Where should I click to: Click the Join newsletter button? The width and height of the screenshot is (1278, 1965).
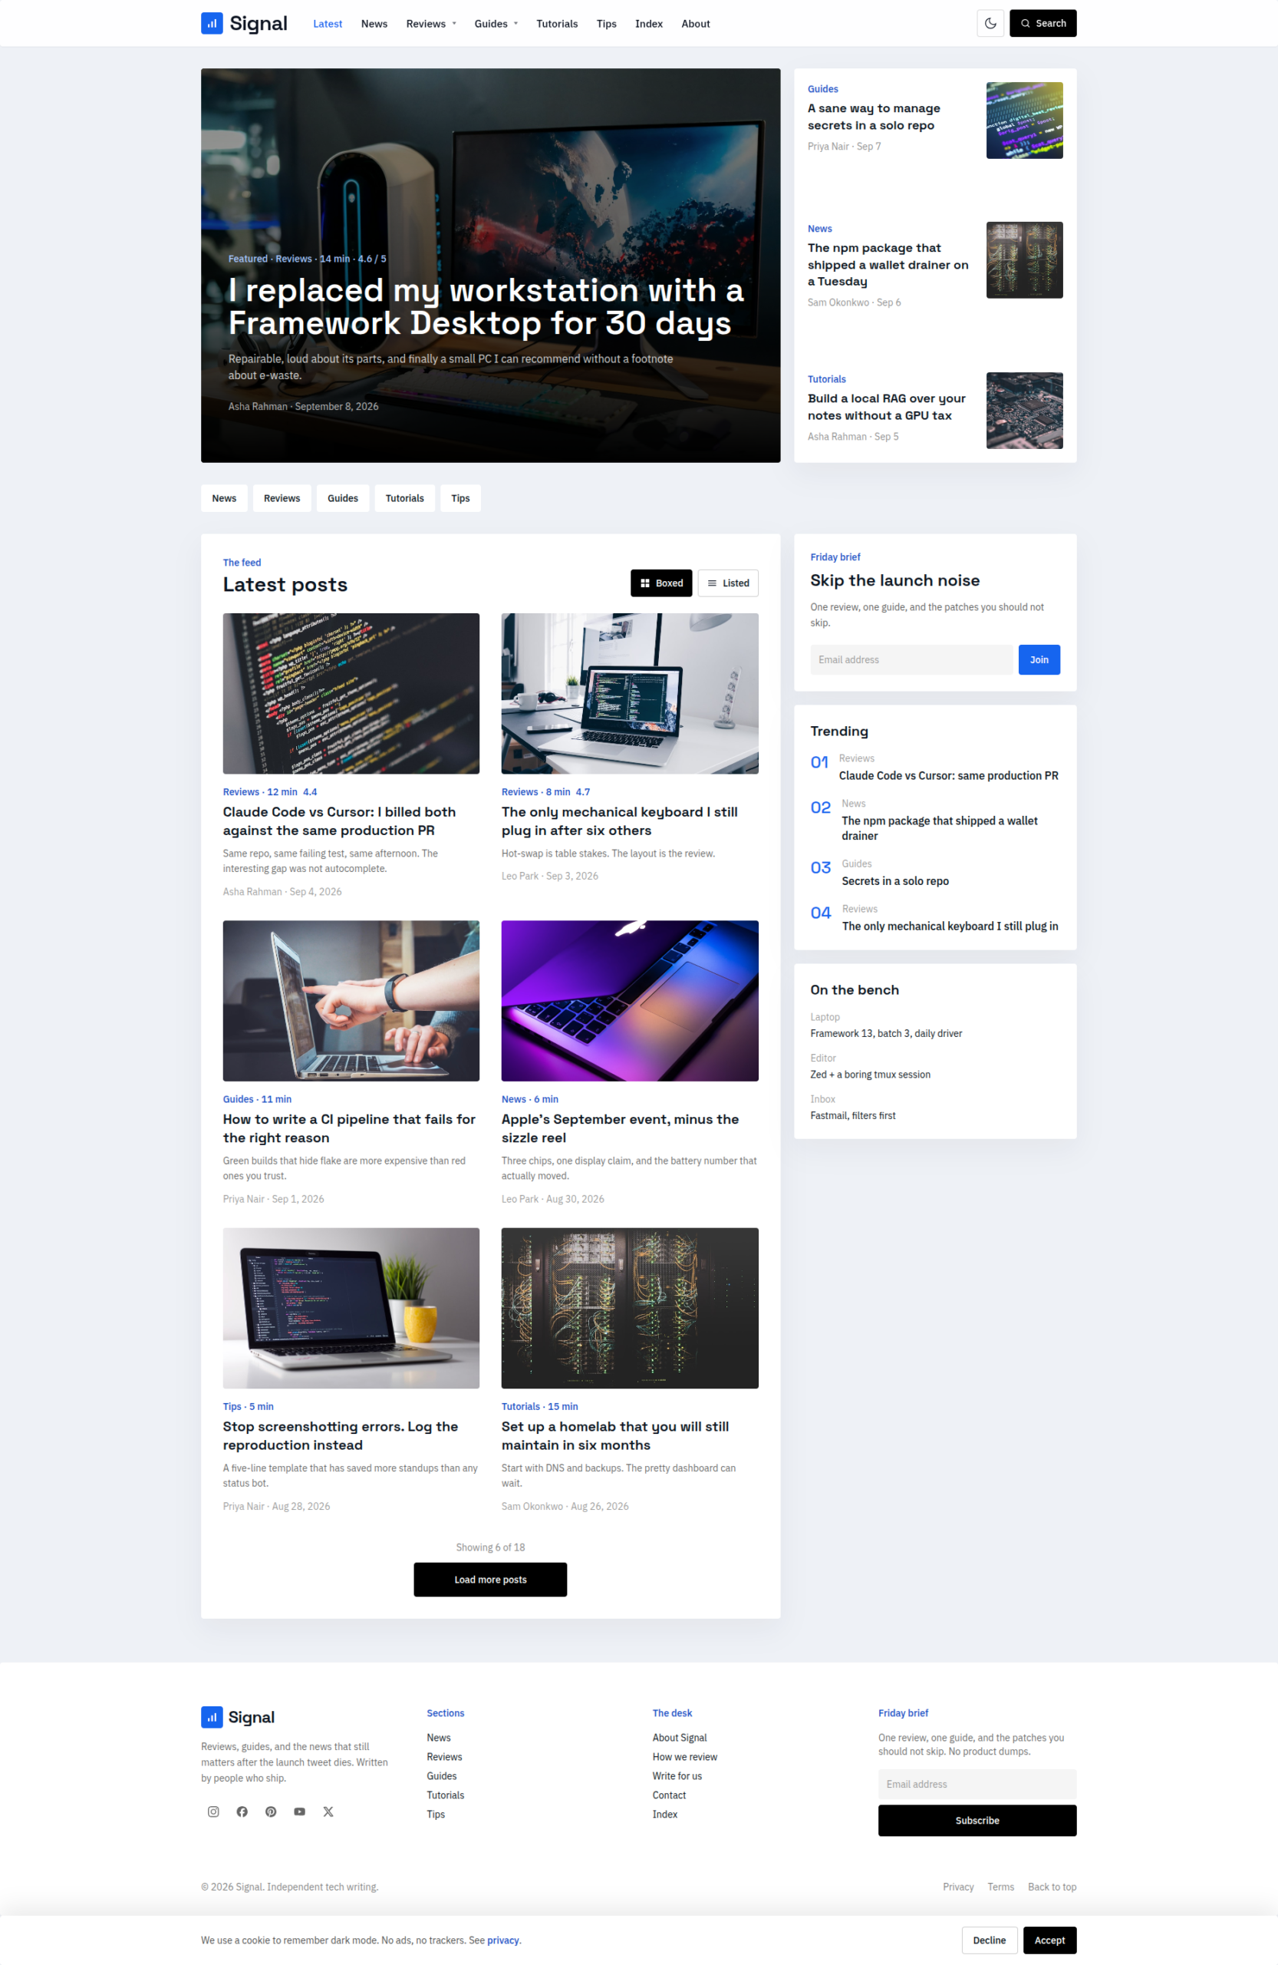[1039, 659]
